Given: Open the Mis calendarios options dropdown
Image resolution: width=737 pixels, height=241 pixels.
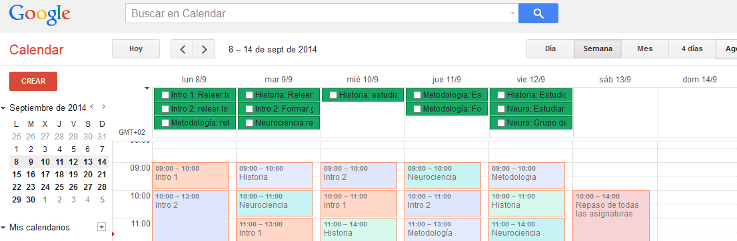Looking at the screenshot, I should pos(101,227).
